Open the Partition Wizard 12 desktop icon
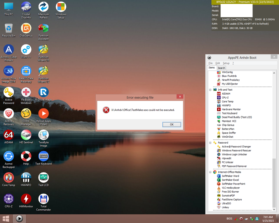Screen dimensions: 279x223 (x=44, y=74)
